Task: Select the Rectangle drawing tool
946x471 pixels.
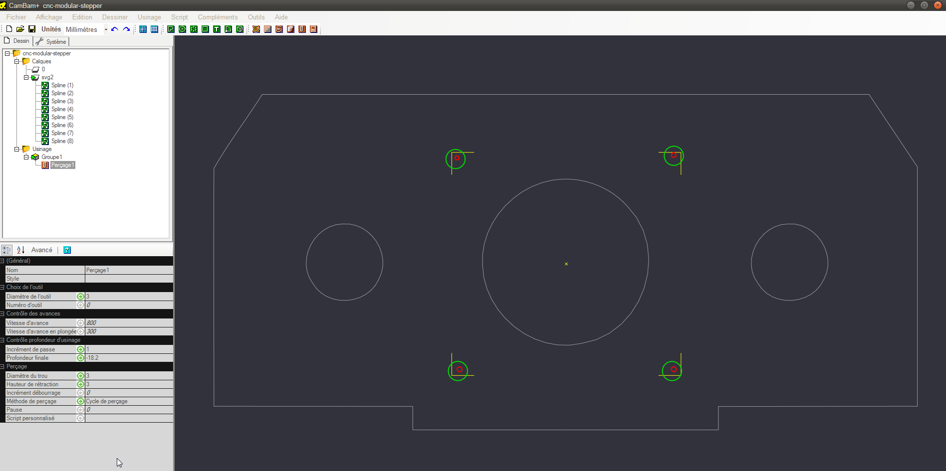Action: pyautogui.click(x=205, y=29)
